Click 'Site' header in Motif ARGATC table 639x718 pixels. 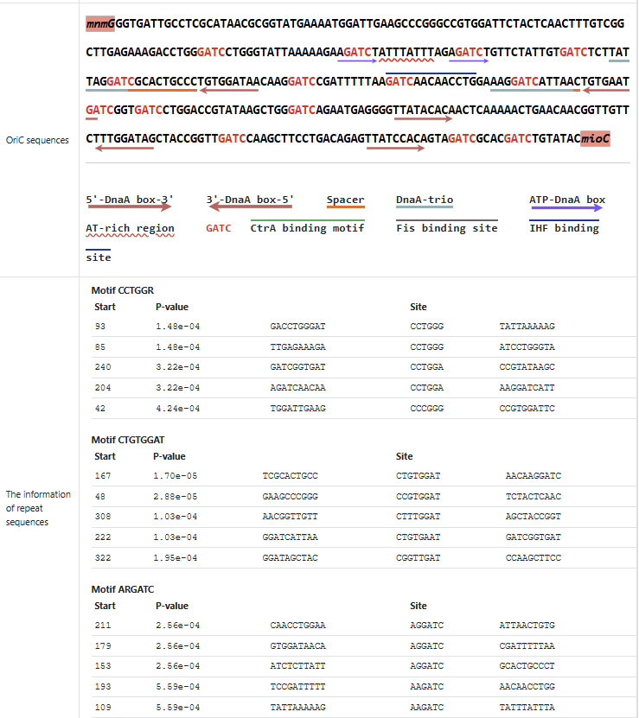[x=418, y=606]
